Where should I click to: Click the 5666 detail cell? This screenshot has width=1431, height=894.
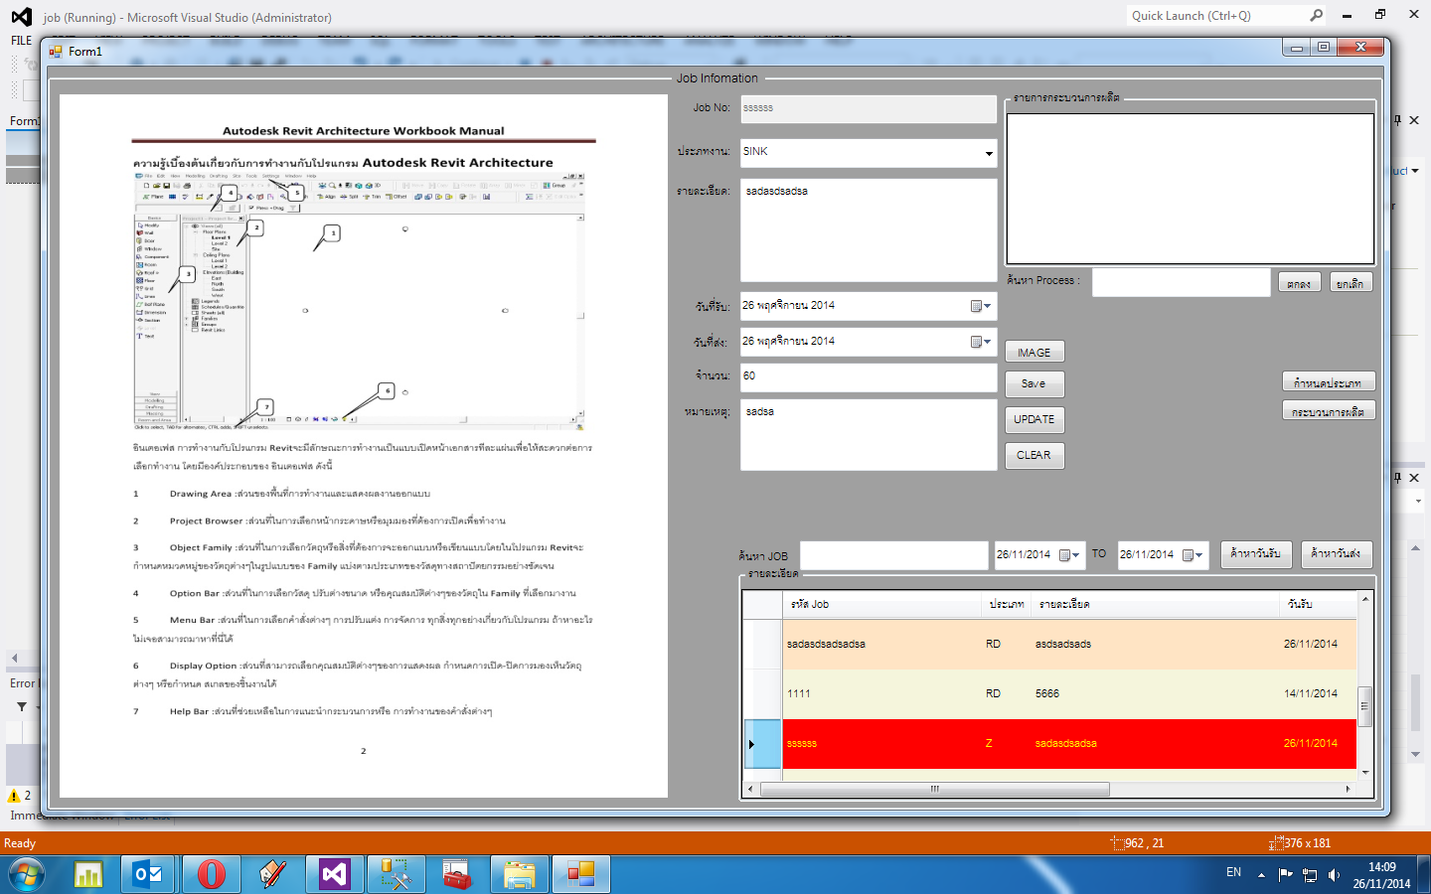tap(1156, 694)
